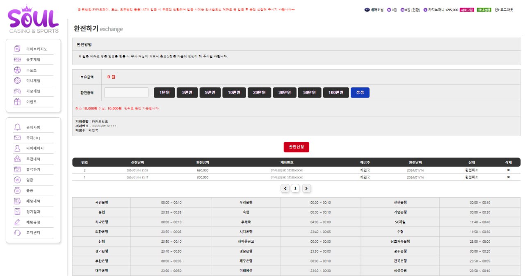Screen dimensions: 525x276
Task: Open 베팅내역 menu item
Action: (33, 201)
